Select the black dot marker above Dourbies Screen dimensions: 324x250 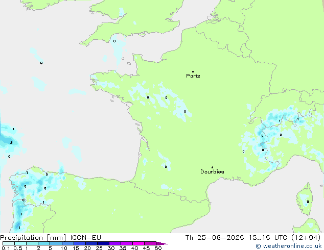(x=212, y=167)
